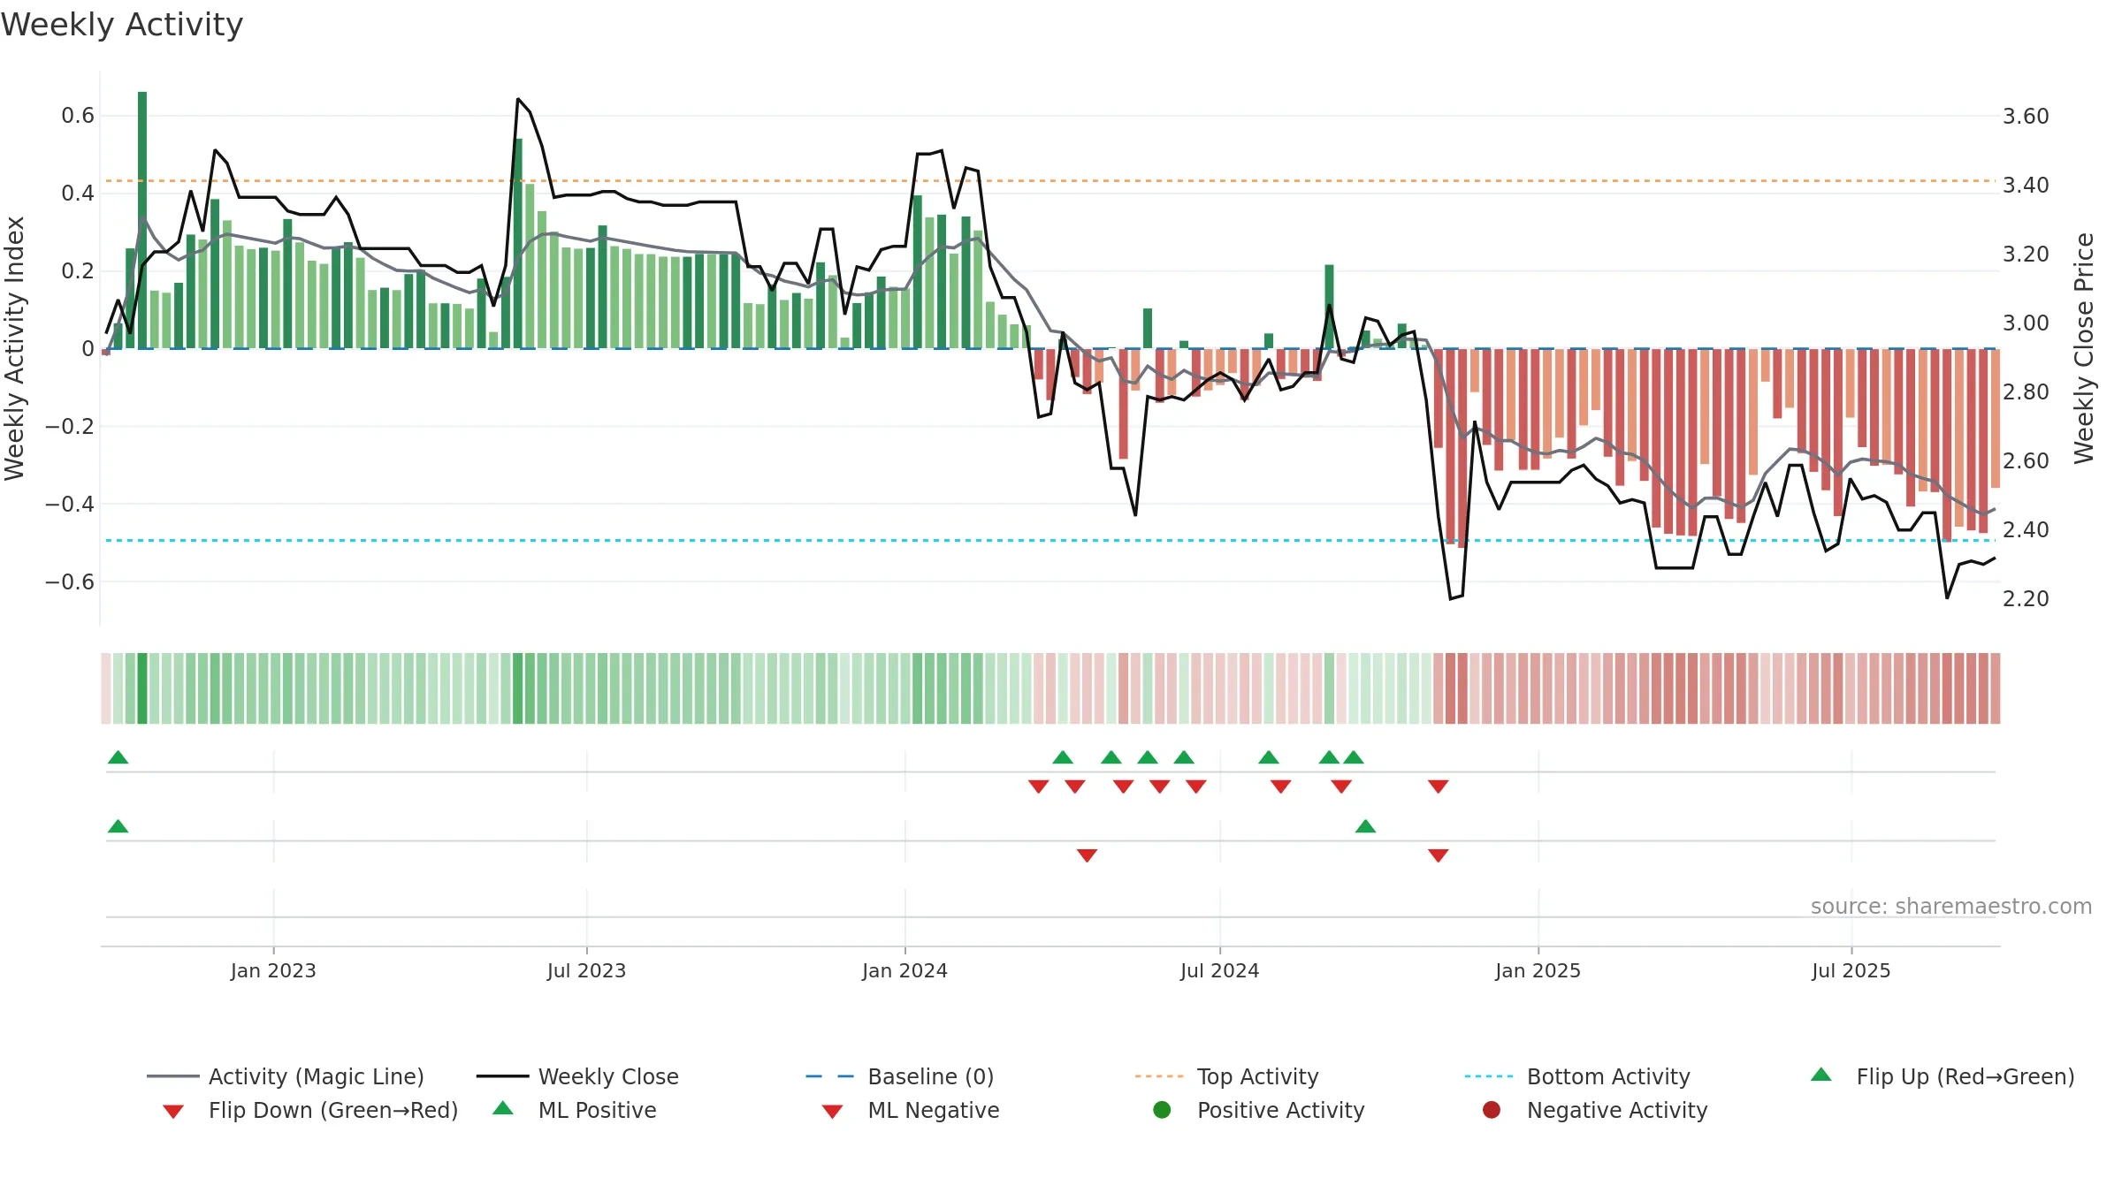Click the 3.60 price tick on right axis
This screenshot has height=1193, width=2122.
(x=2026, y=117)
